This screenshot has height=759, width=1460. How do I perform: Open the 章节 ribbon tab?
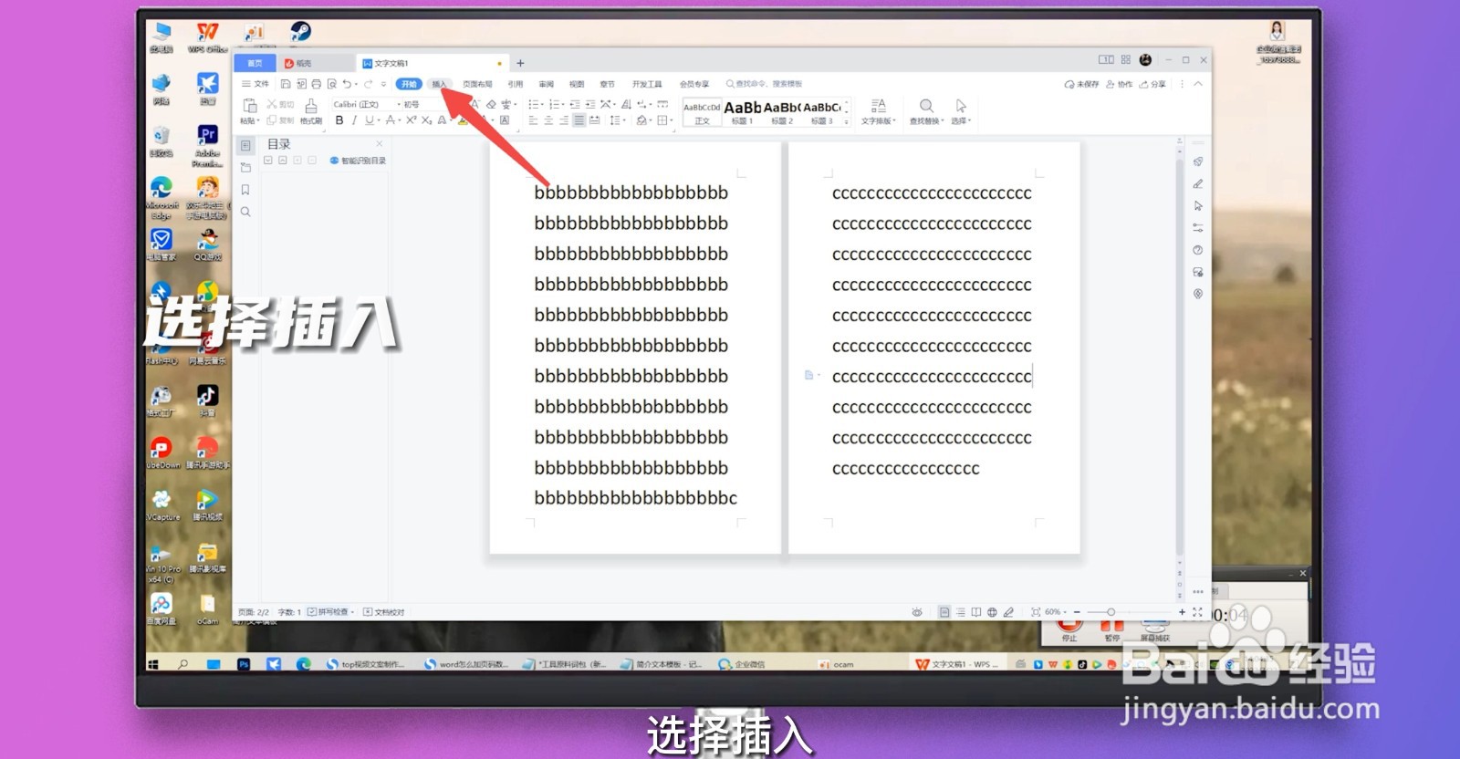(x=608, y=84)
